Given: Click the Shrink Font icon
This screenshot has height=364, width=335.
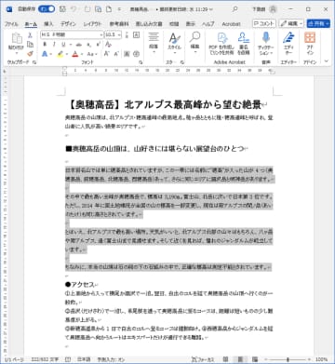Looking at the screenshot, I should (x=116, y=54).
